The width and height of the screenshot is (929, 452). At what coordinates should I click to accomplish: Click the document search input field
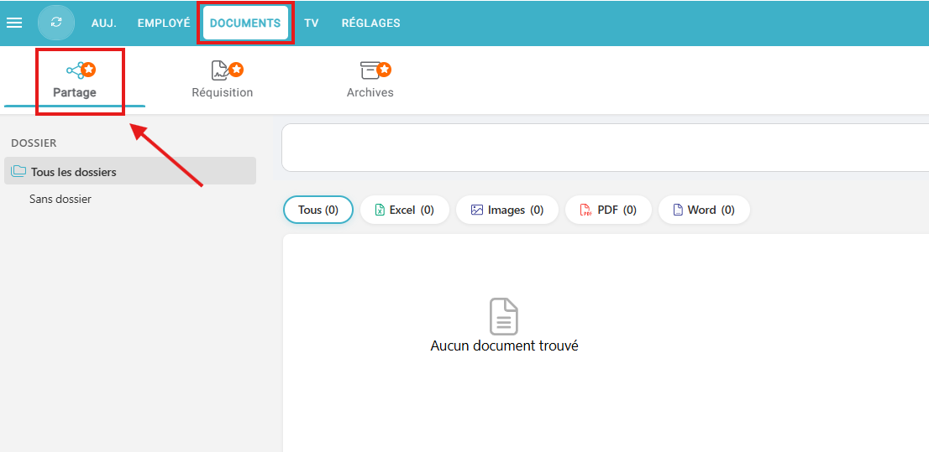coord(605,148)
